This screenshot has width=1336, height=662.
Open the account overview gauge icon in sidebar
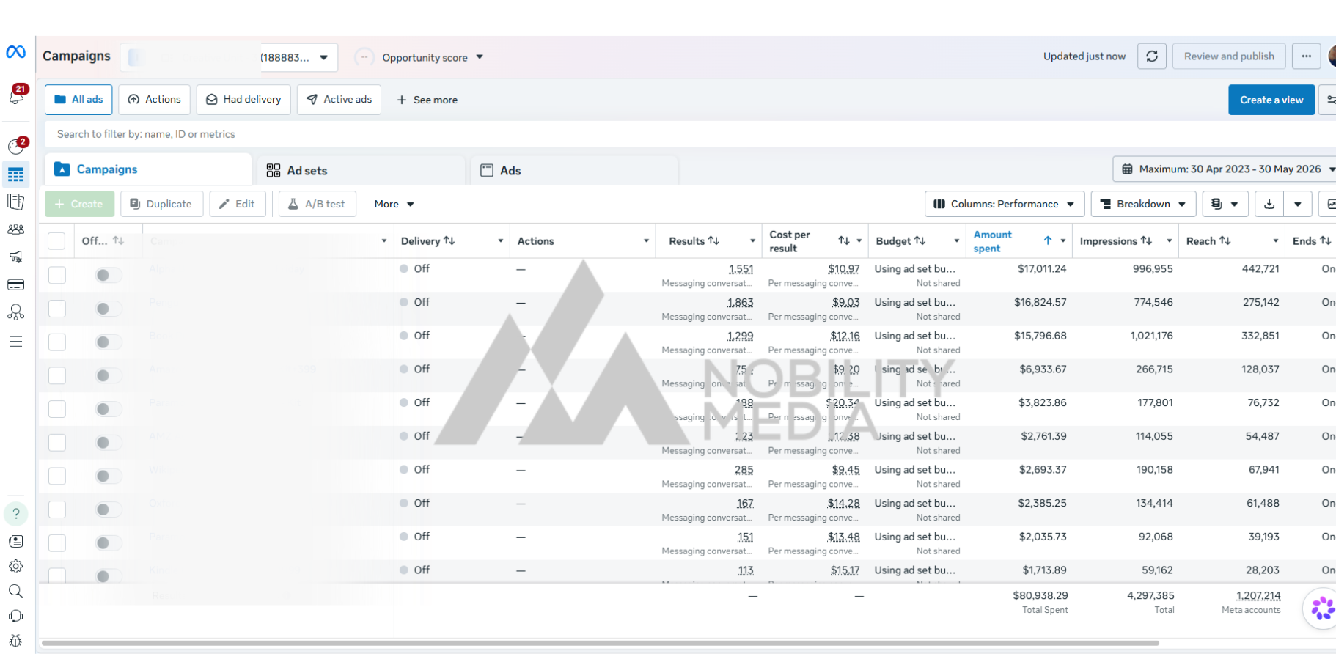(x=16, y=146)
